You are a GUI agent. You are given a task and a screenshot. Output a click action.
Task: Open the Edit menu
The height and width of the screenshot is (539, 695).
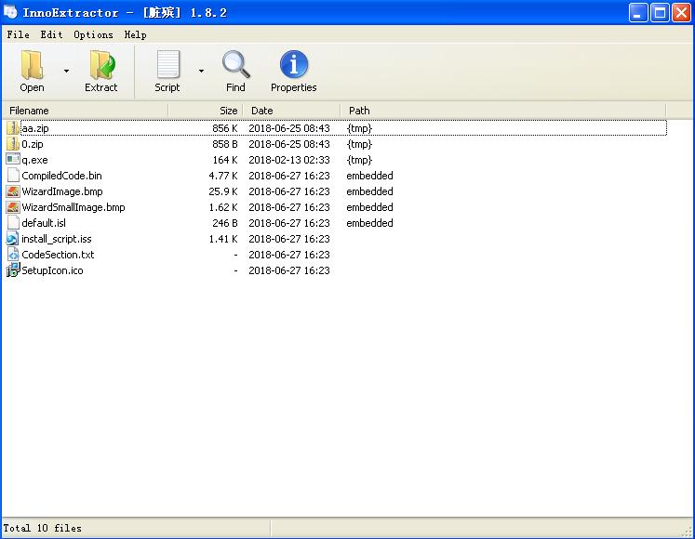(51, 34)
